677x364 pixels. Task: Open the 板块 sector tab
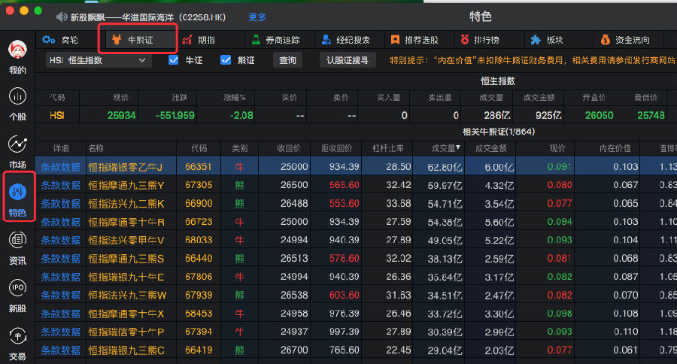point(547,40)
